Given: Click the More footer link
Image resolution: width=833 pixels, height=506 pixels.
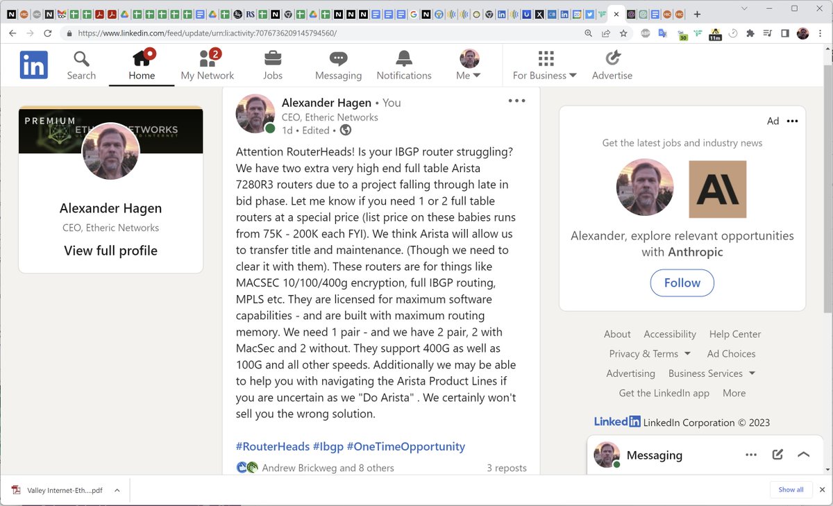Looking at the screenshot, I should [x=734, y=393].
